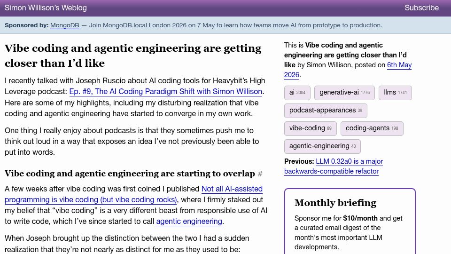Open 'Not all AI-assisted programming is vibe coding' link
The height and width of the screenshot is (254, 451).
coord(133,194)
